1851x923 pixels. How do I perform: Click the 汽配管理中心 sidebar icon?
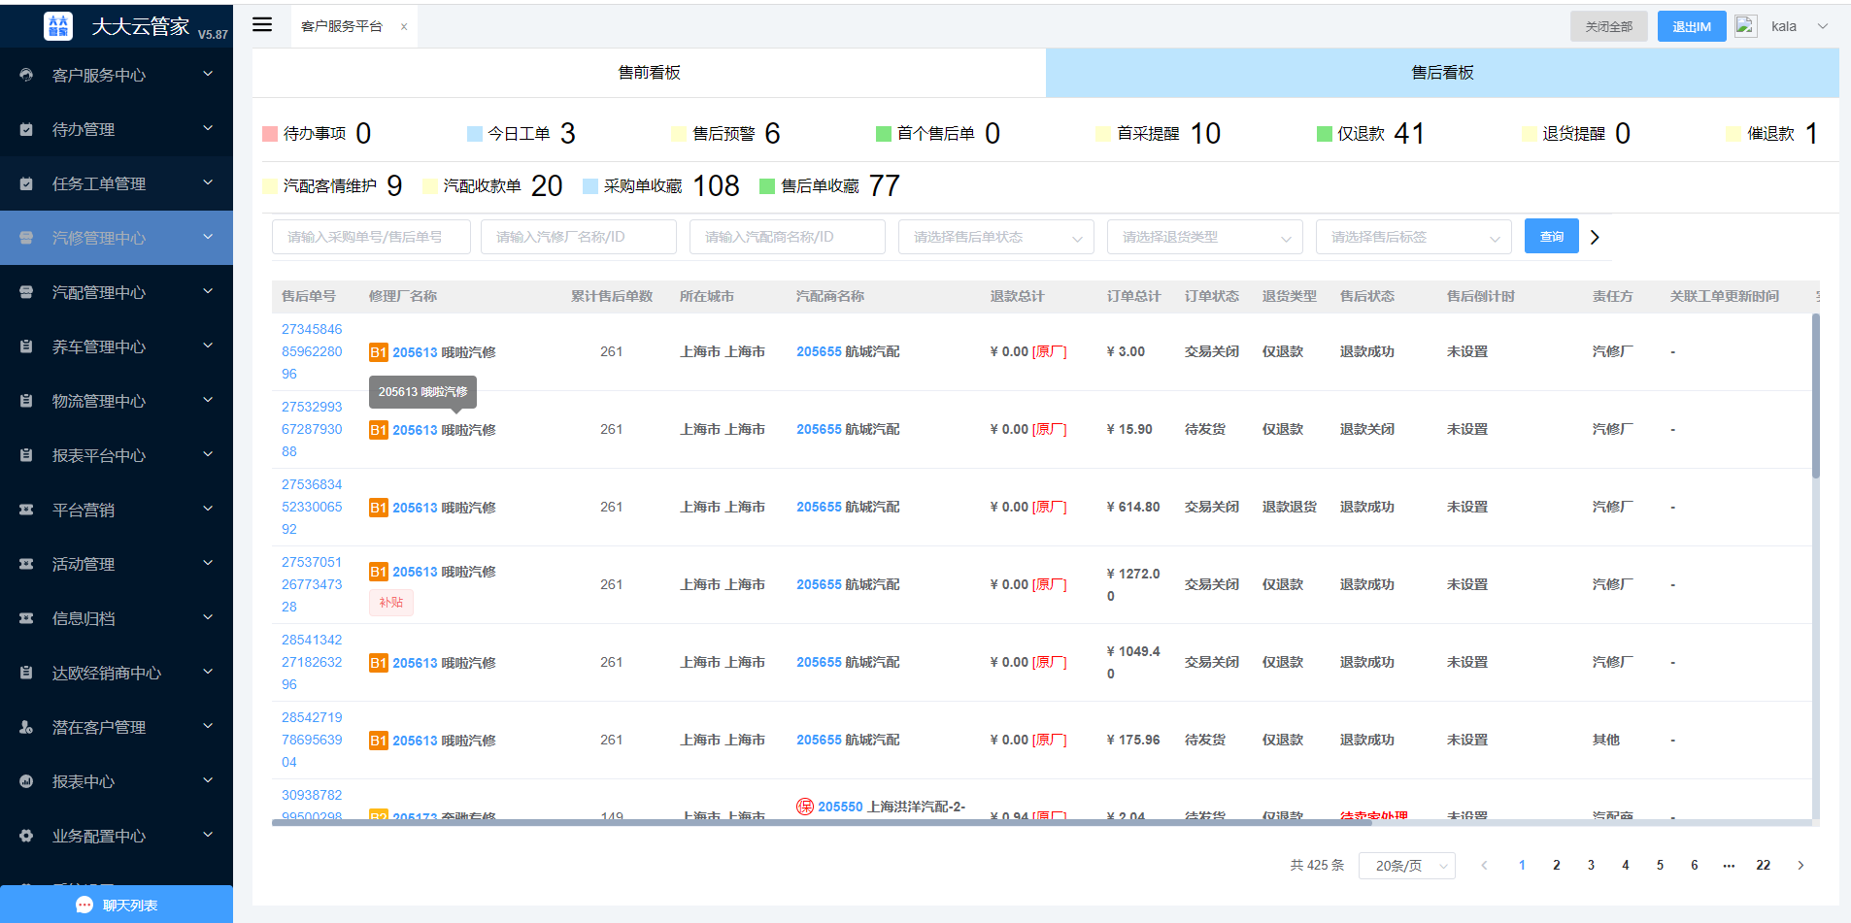[26, 292]
